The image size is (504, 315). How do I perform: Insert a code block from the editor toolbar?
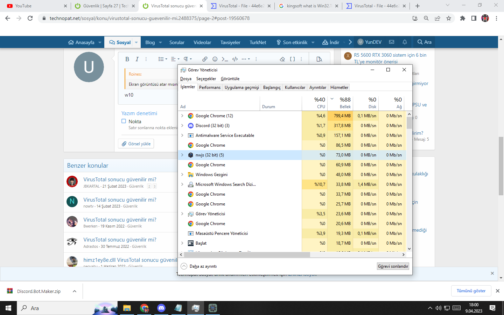(235, 59)
